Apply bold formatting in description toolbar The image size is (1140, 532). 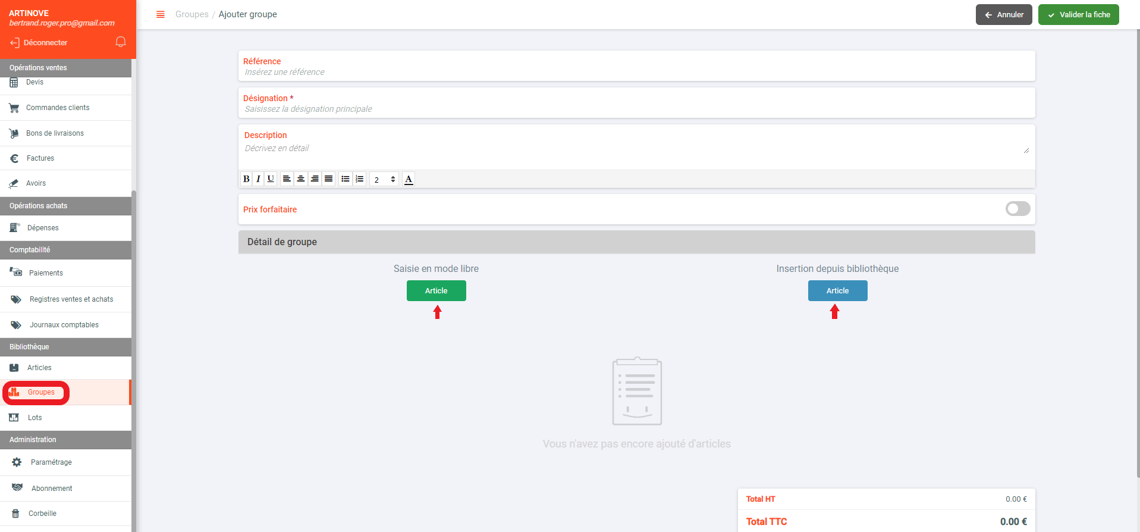tap(246, 179)
